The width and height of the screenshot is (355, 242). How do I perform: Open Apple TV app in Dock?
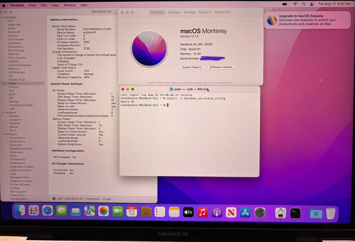pyautogui.click(x=188, y=212)
